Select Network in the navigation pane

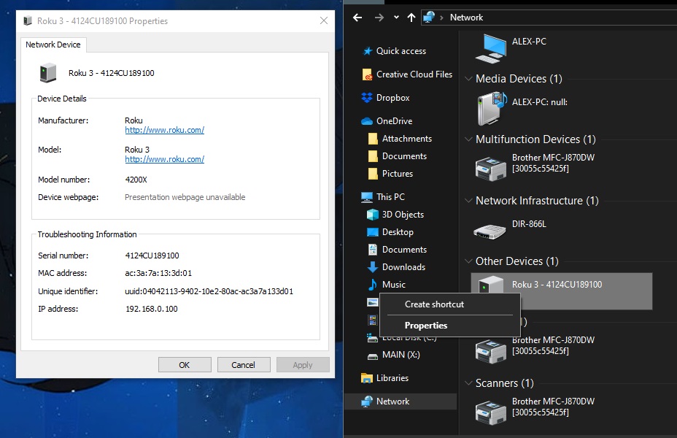pyautogui.click(x=401, y=401)
